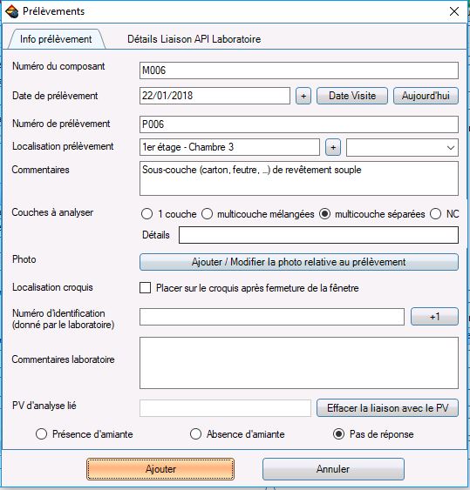Enable Placer sur le croquis checkbox
The height and width of the screenshot is (490, 470).
click(x=145, y=288)
